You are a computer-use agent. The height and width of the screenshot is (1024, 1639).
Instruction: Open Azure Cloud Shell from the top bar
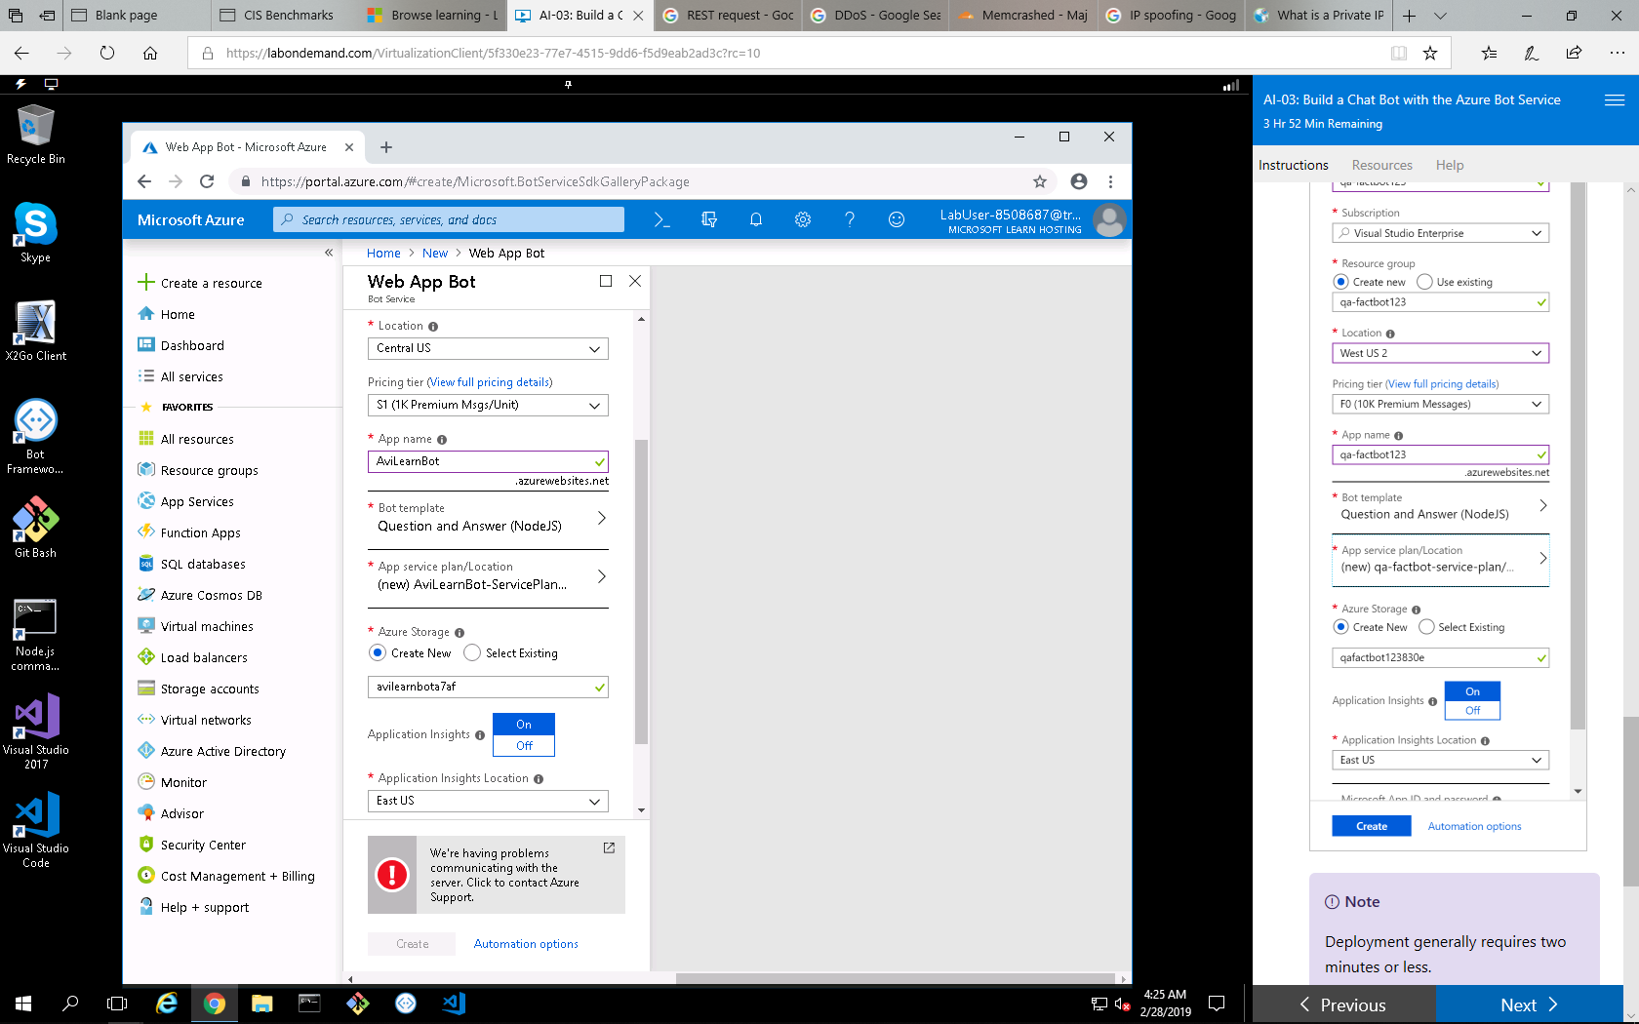[662, 219]
